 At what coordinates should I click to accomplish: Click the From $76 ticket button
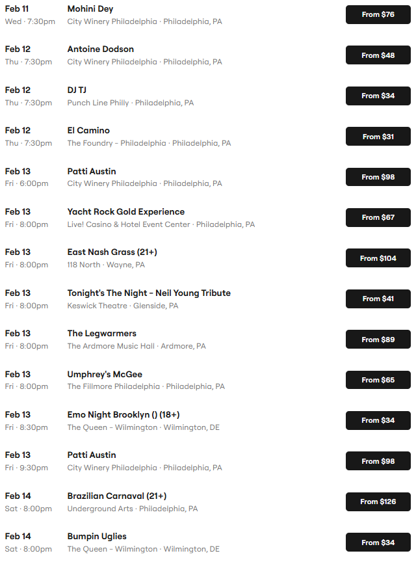click(x=378, y=14)
